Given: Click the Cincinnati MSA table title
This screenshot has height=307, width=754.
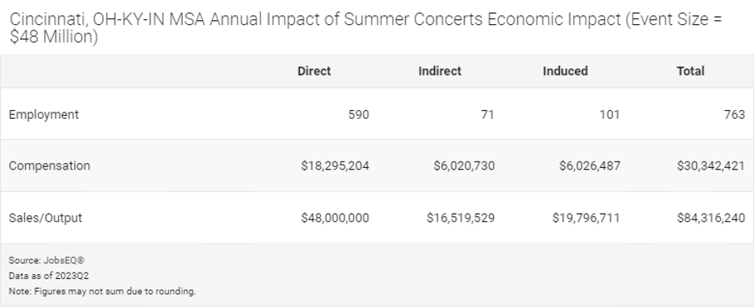Looking at the screenshot, I should [366, 28].
